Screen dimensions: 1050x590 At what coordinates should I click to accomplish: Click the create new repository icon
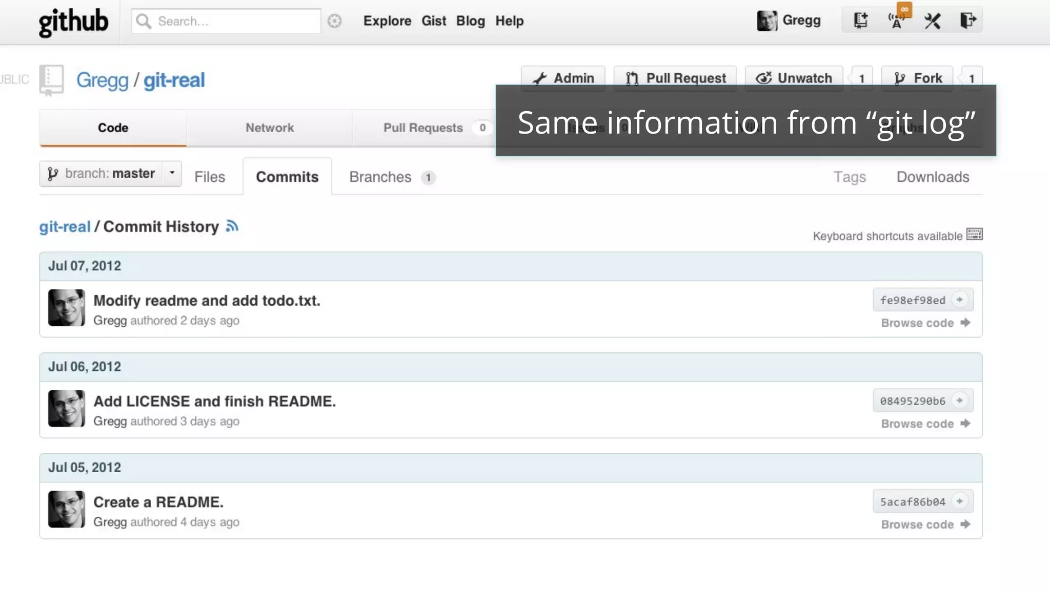[x=860, y=20]
